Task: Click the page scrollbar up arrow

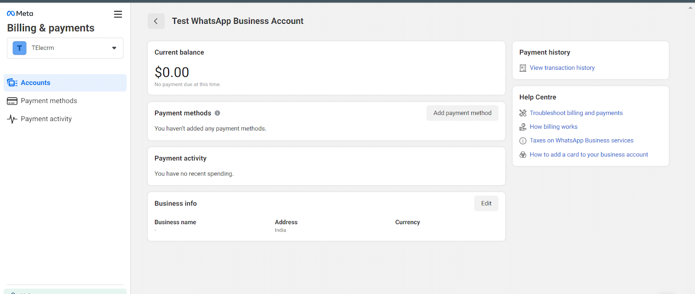Action: (690, 7)
